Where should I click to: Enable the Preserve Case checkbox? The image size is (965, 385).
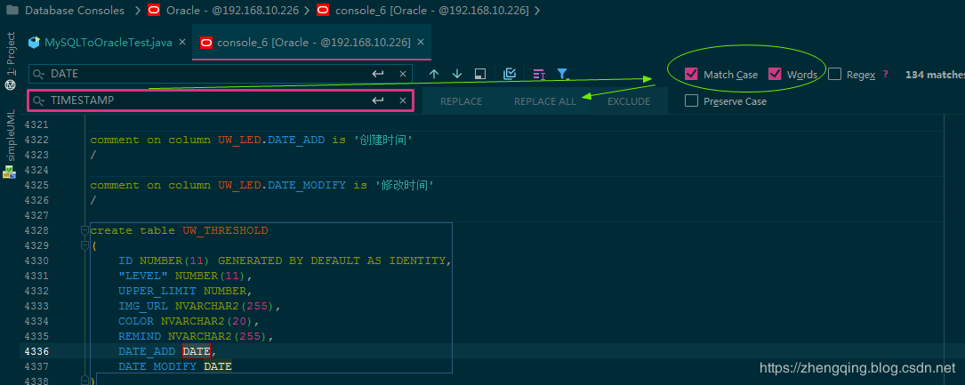coord(692,100)
